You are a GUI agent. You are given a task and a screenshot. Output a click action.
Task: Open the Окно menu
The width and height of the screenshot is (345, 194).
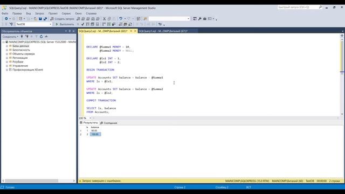tap(78, 13)
